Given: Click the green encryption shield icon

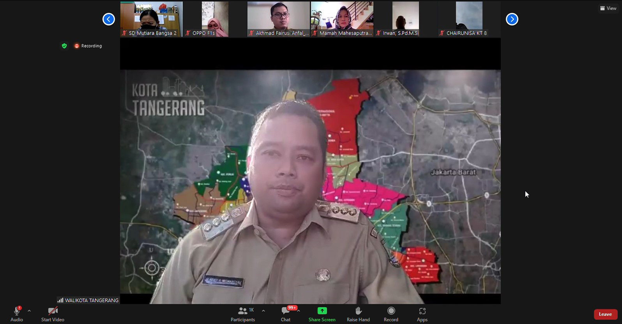Looking at the screenshot, I should click(x=64, y=46).
